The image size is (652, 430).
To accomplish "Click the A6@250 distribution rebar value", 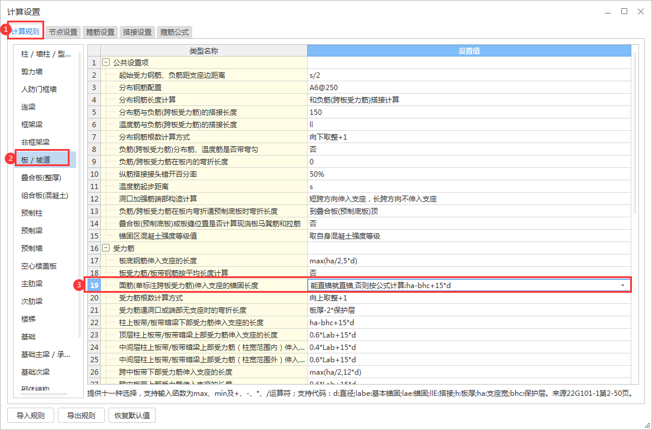I will point(469,88).
